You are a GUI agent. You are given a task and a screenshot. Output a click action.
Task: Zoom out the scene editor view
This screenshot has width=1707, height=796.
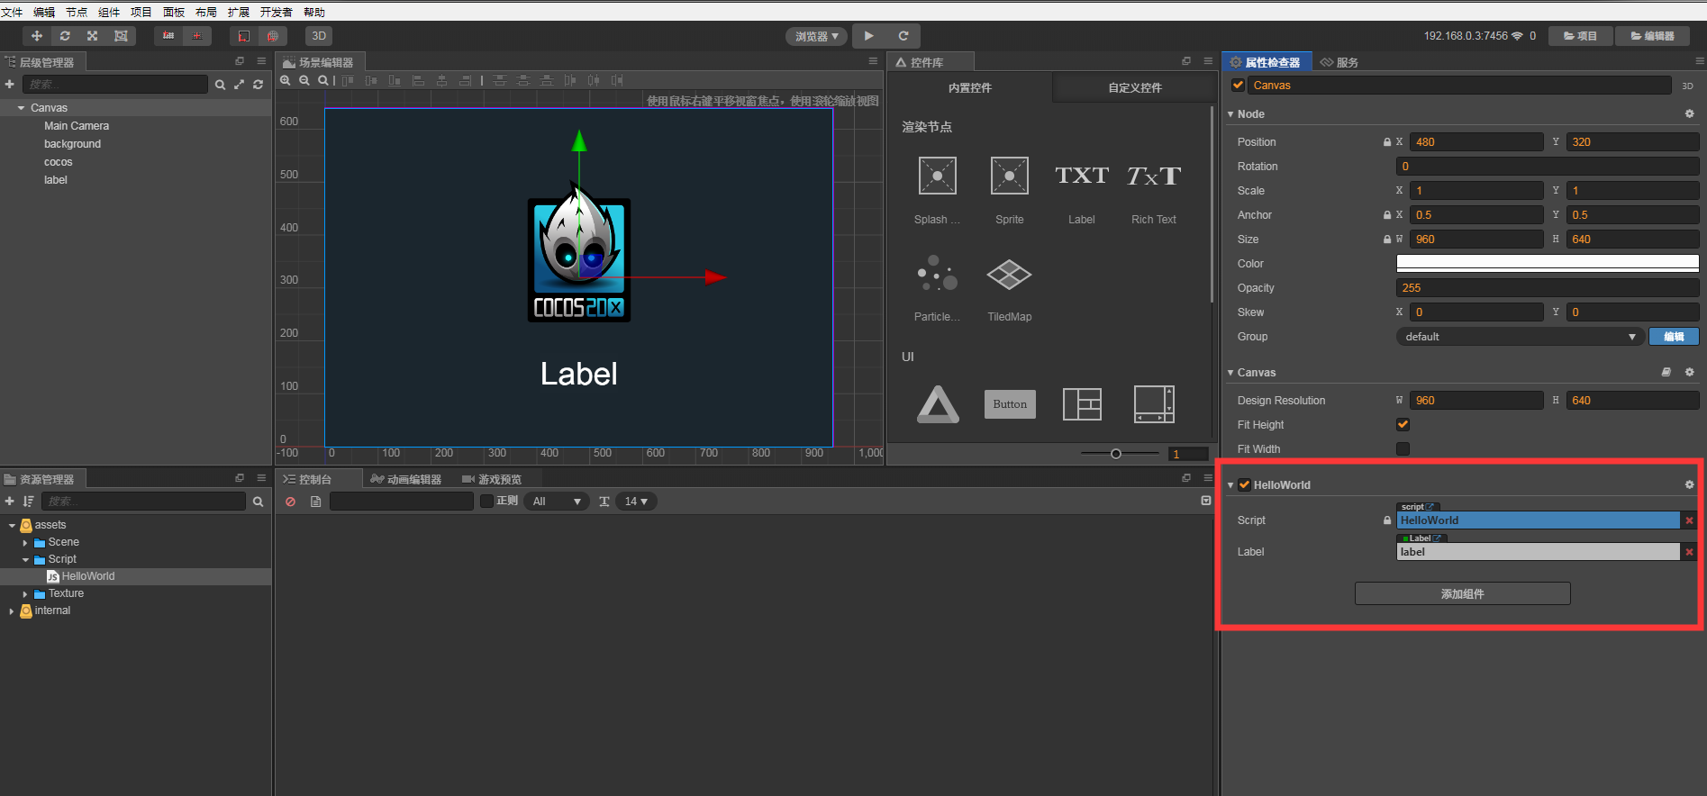coord(304,80)
